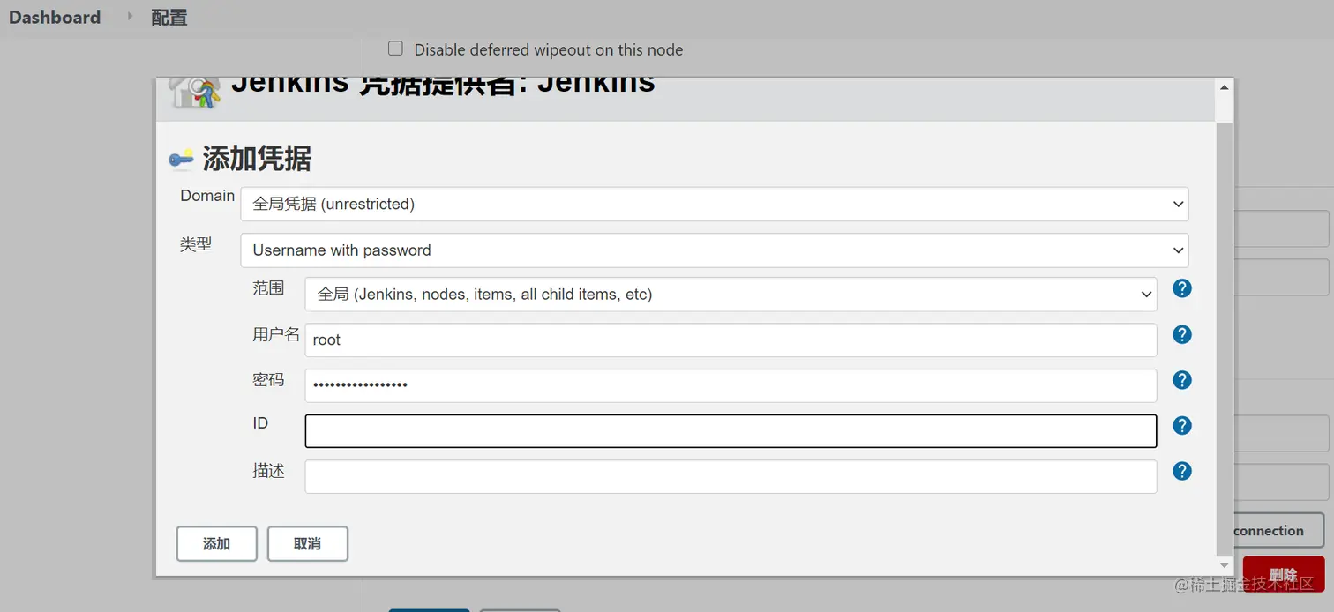
Task: Click the 取消 button
Action: 308,544
